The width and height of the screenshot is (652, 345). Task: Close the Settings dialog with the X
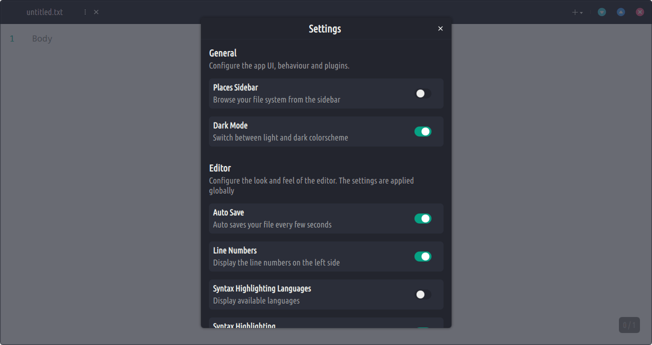(x=441, y=28)
